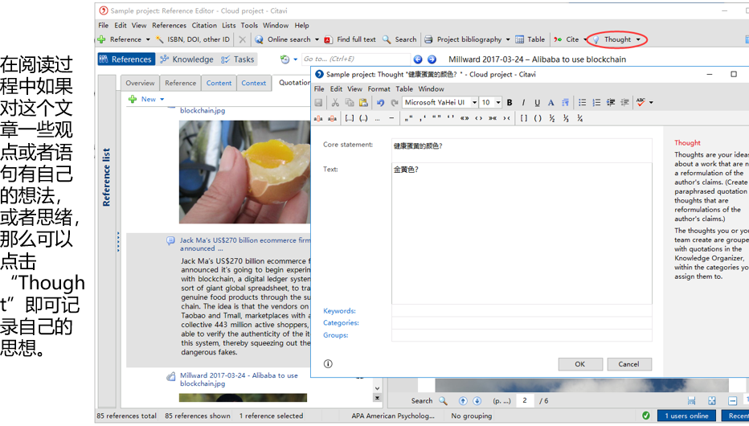Viewport: 749px width, 426px height.
Task: Click the Keywords link label
Action: pyautogui.click(x=339, y=311)
